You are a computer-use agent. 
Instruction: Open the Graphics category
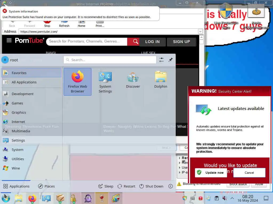(x=31, y=112)
